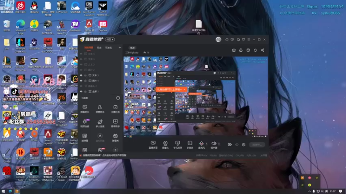Hide the 全屏 1 source
This screenshot has height=194, width=346.
(81, 91)
